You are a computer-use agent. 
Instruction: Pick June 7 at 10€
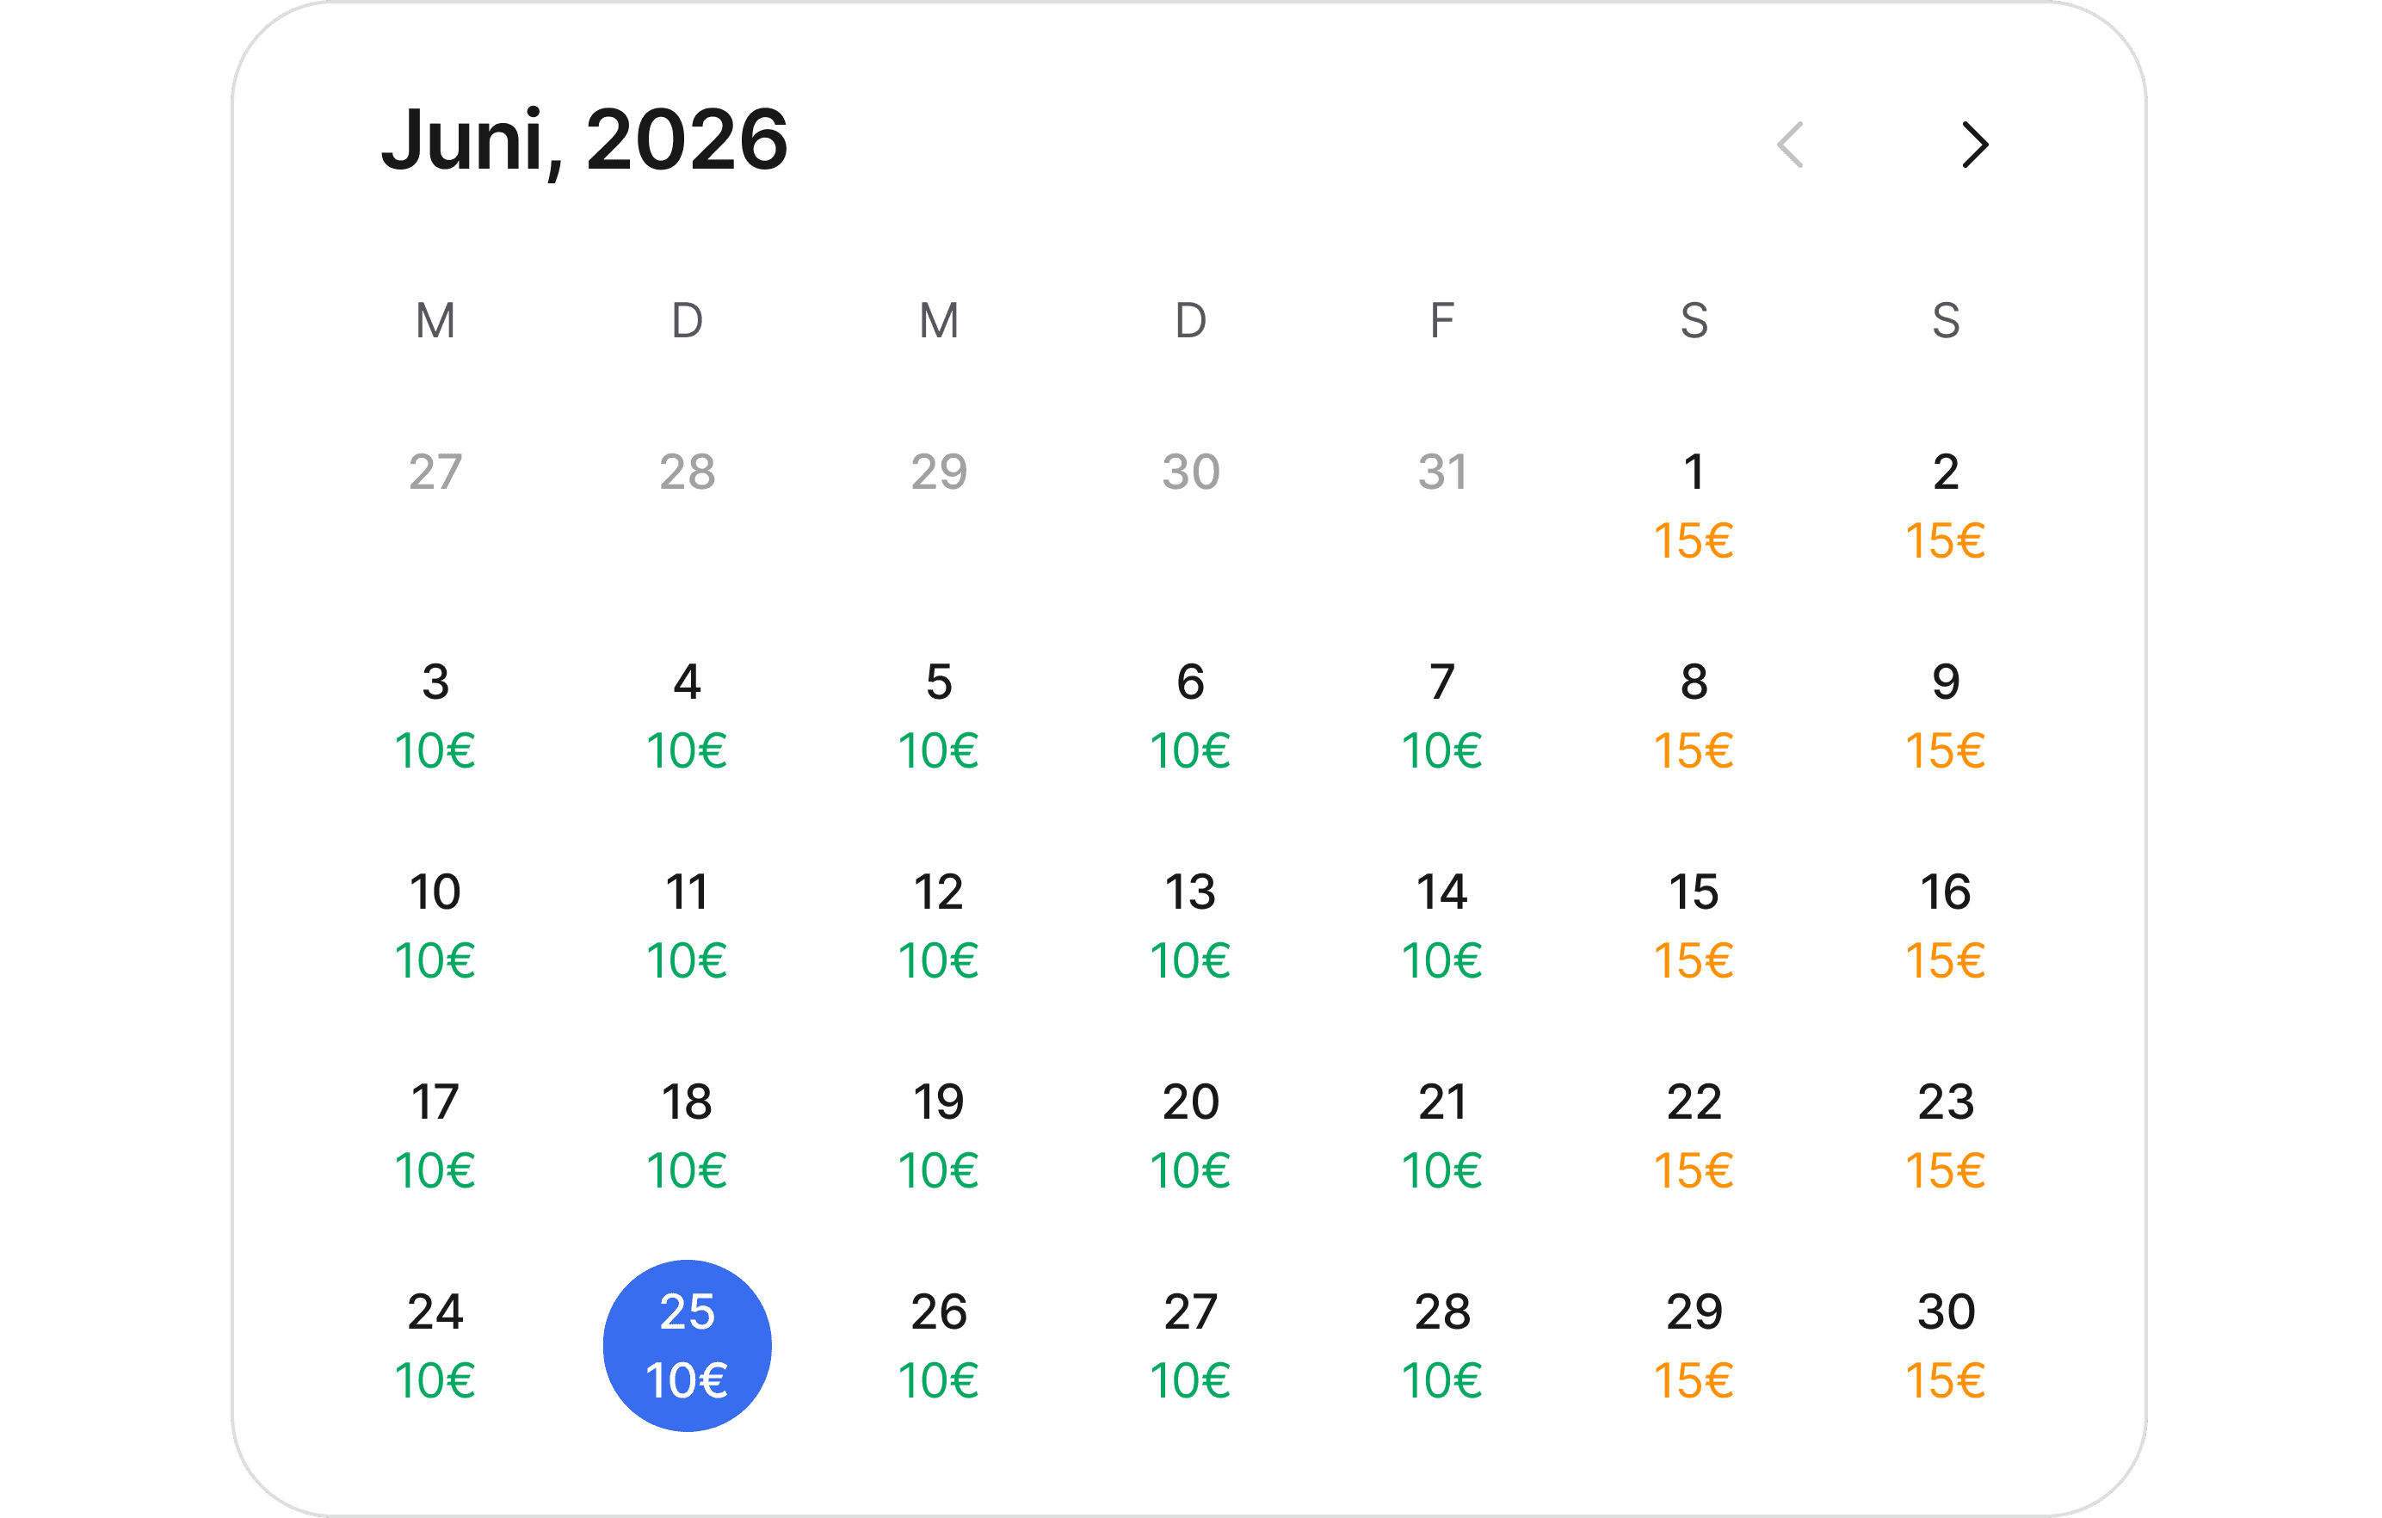(1442, 716)
